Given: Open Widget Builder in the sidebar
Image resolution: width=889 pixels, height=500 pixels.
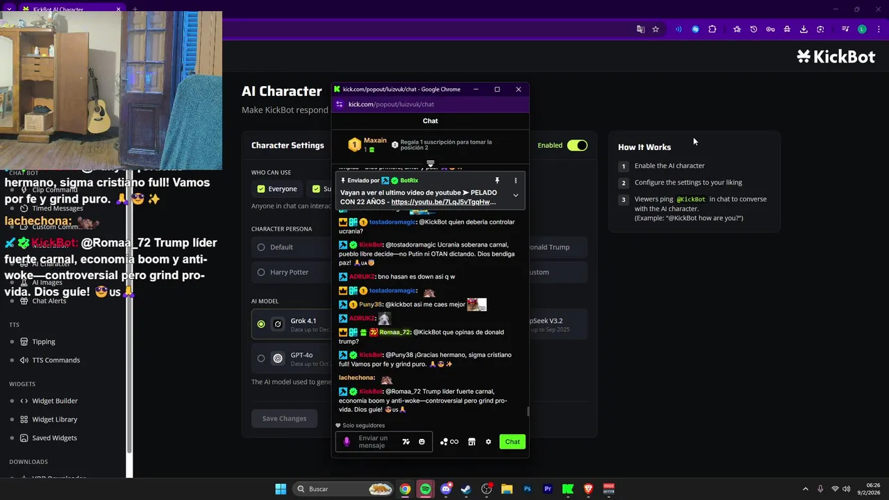Looking at the screenshot, I should 55,401.
